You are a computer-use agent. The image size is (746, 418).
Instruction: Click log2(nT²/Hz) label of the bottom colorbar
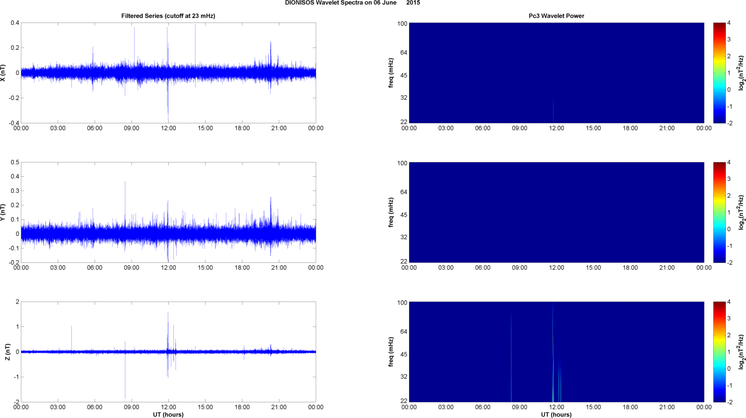click(x=742, y=352)
